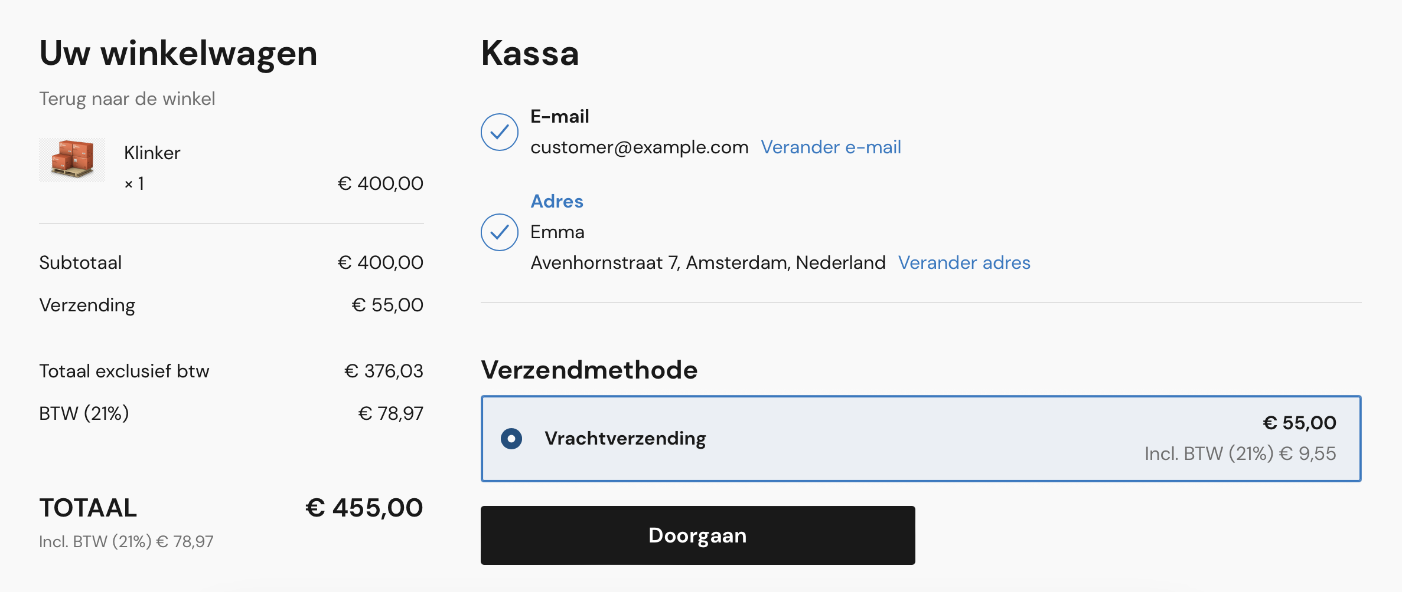Click the Adres step checkmark icon
This screenshot has height=592, width=1402.
[500, 232]
